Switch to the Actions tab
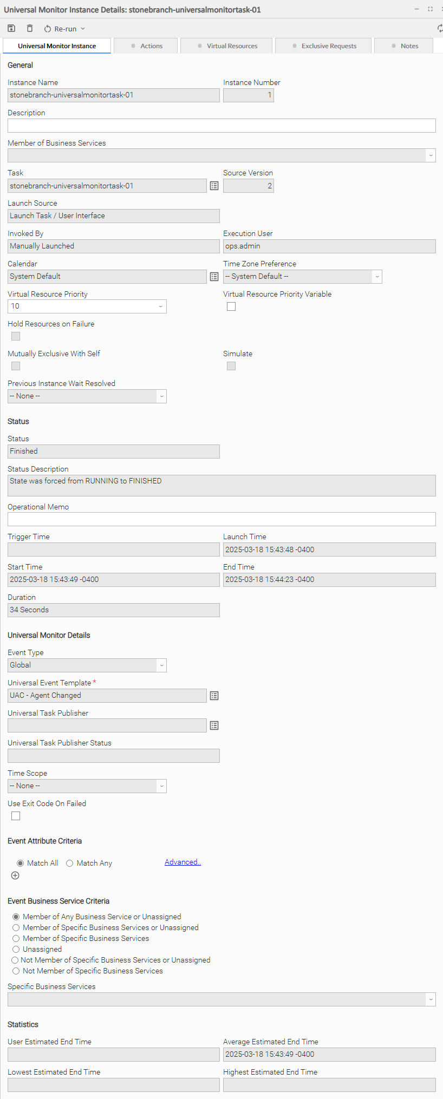Viewport: 443px width, 1099px height. tap(146, 46)
